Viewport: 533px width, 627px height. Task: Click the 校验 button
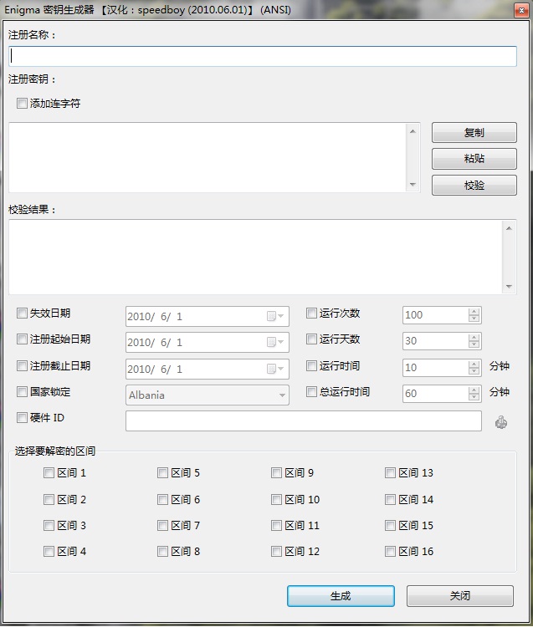[474, 185]
